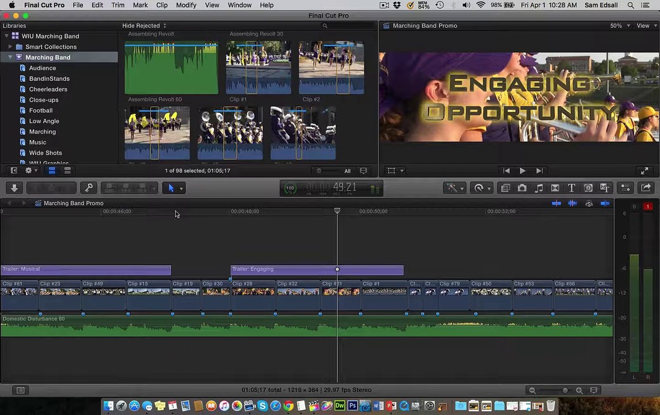The width and height of the screenshot is (660, 415).
Task: Open the Themes browser icon
Action: pyautogui.click(x=605, y=188)
